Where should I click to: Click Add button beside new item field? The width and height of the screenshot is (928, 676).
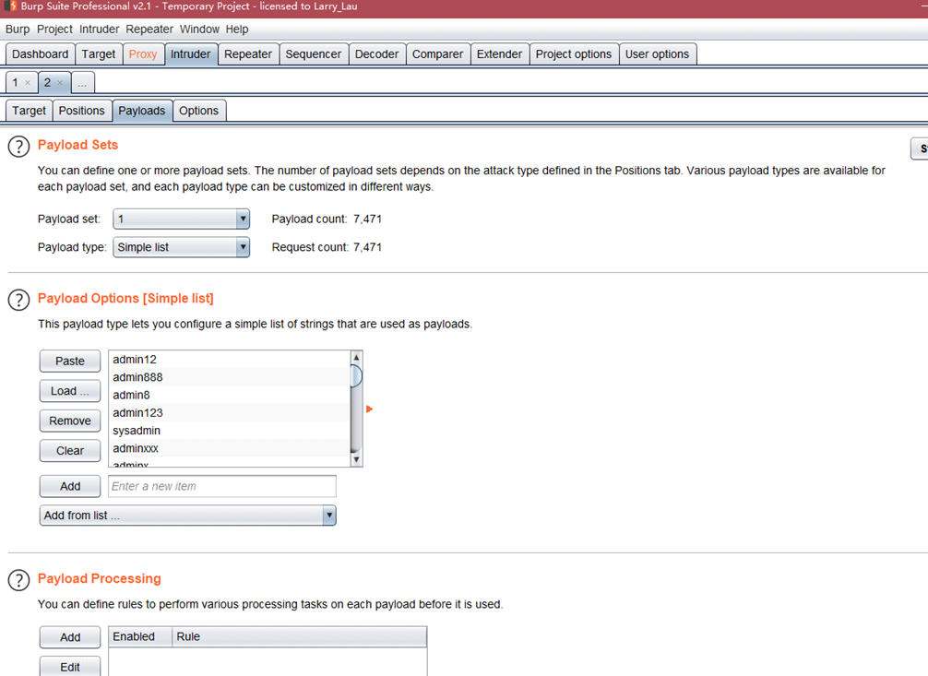click(70, 487)
